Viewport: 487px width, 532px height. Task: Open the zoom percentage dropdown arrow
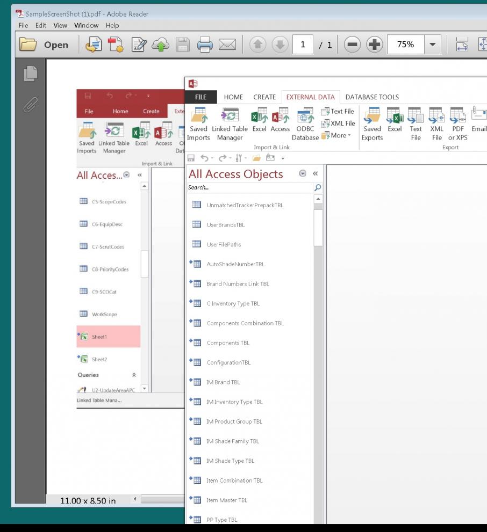pyautogui.click(x=433, y=45)
